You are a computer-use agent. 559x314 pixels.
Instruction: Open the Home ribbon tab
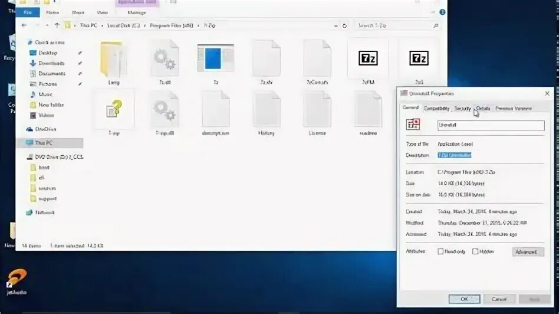click(52, 12)
